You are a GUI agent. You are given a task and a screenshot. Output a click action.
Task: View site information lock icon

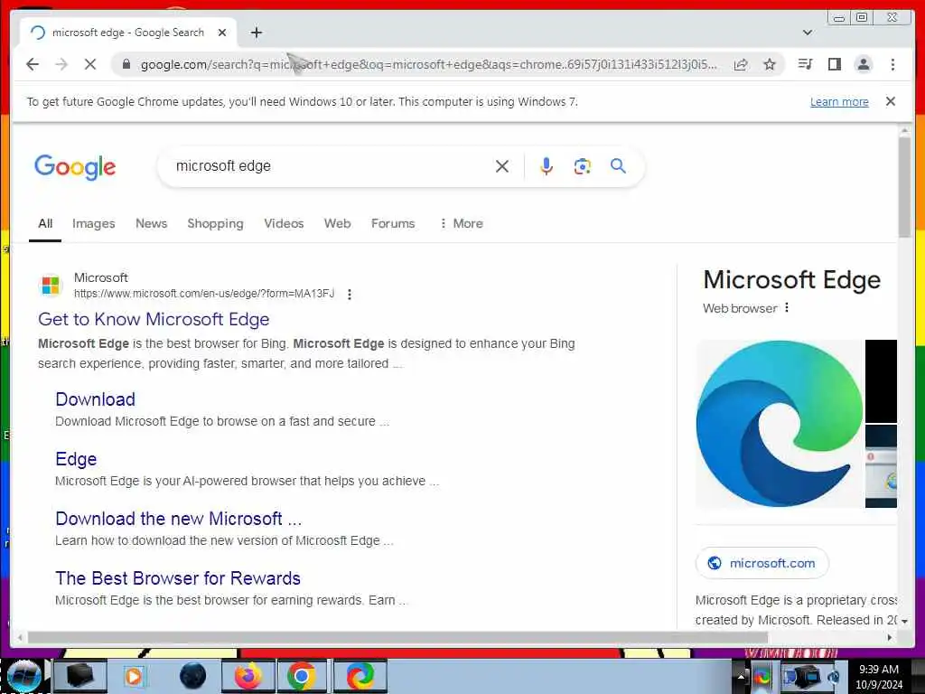click(126, 64)
